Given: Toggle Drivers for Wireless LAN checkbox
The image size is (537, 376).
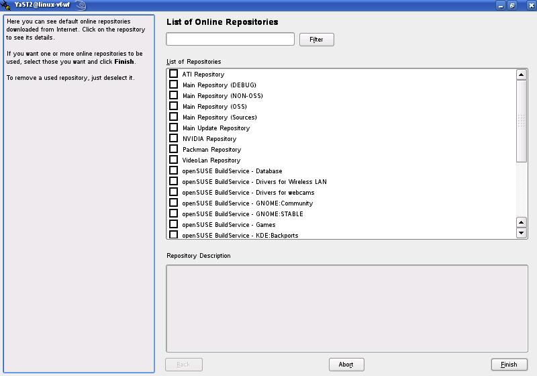Looking at the screenshot, I should 174,181.
